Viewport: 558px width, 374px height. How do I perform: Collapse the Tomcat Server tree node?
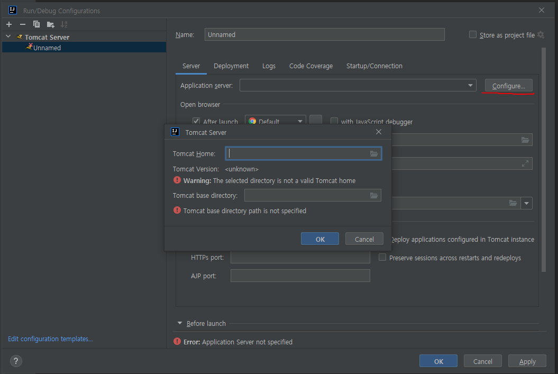(8, 37)
